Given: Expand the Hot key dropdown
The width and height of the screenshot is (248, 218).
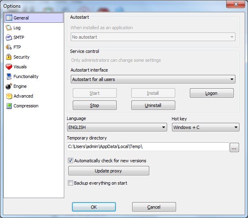Looking at the screenshot, I should tap(206, 127).
